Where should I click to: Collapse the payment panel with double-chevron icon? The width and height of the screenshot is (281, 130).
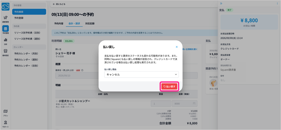pos(221,3)
